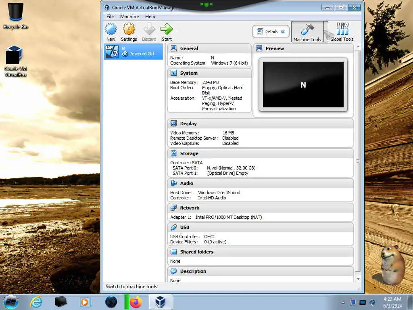Click the USB section plug icon
413x310 pixels.
(x=173, y=227)
